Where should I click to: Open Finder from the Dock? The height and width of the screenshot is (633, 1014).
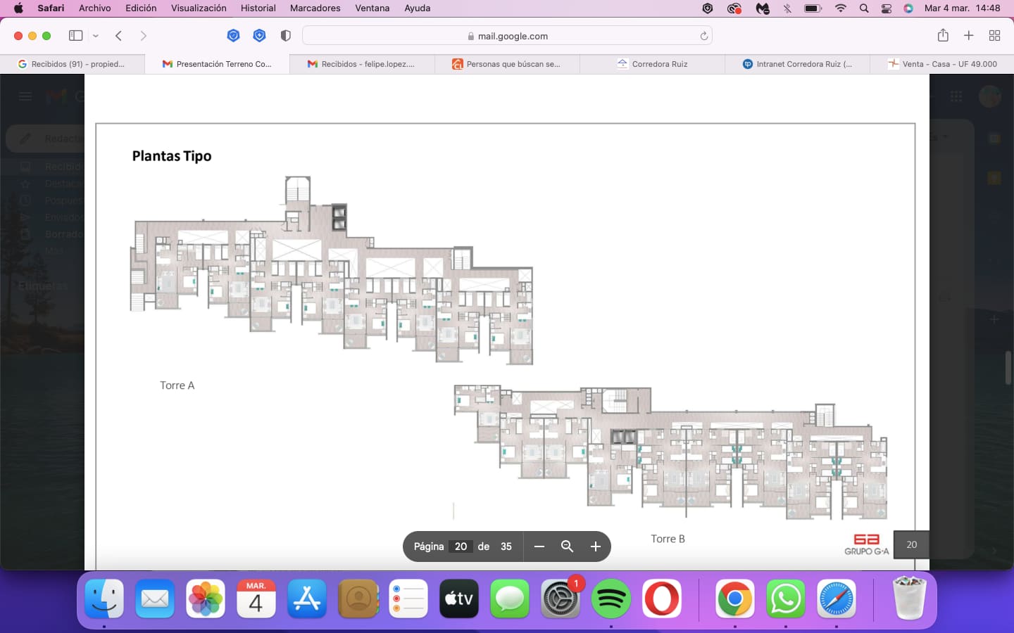pyautogui.click(x=104, y=599)
